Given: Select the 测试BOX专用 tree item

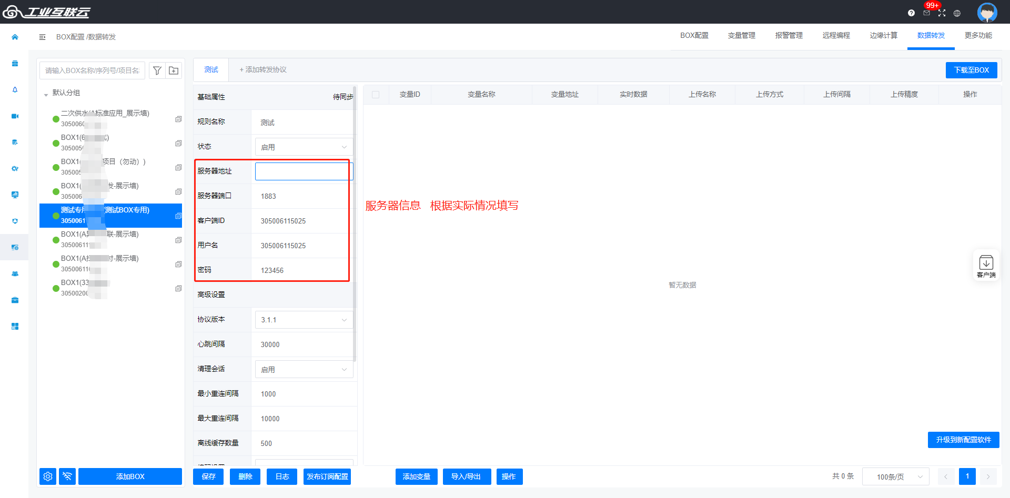Looking at the screenshot, I should click(x=110, y=216).
